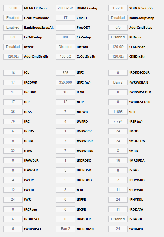Select the tWRWRBAN Ban 2 field
The height and width of the screenshot is (237, 164).
118,82
